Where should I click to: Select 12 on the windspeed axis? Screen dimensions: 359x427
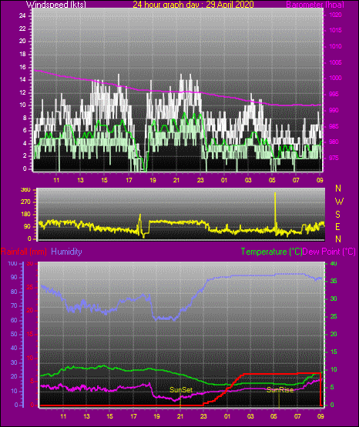[22, 92]
